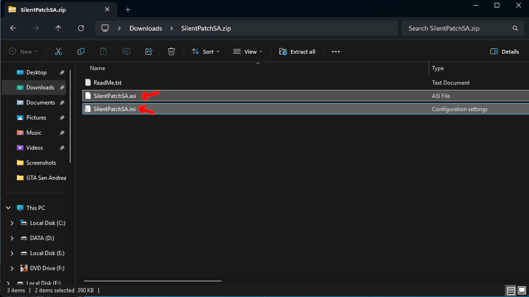This screenshot has width=529, height=297.
Task: Click the Delete trash icon
Action: (171, 52)
